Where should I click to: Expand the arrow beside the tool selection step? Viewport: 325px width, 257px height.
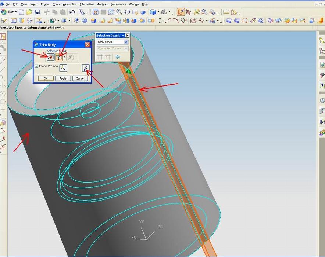tap(64, 57)
